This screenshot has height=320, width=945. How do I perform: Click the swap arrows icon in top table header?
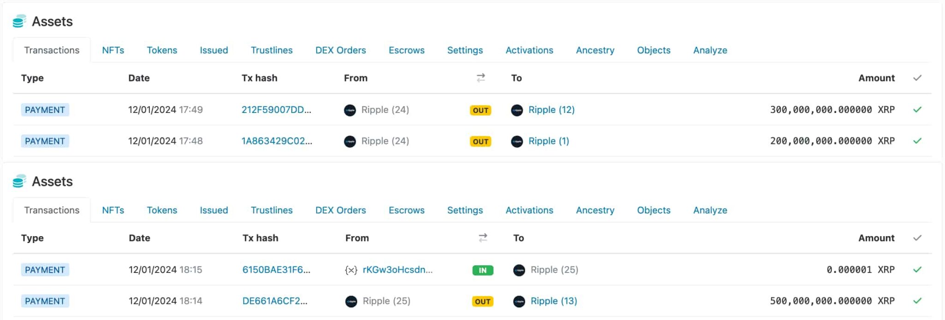pos(481,77)
